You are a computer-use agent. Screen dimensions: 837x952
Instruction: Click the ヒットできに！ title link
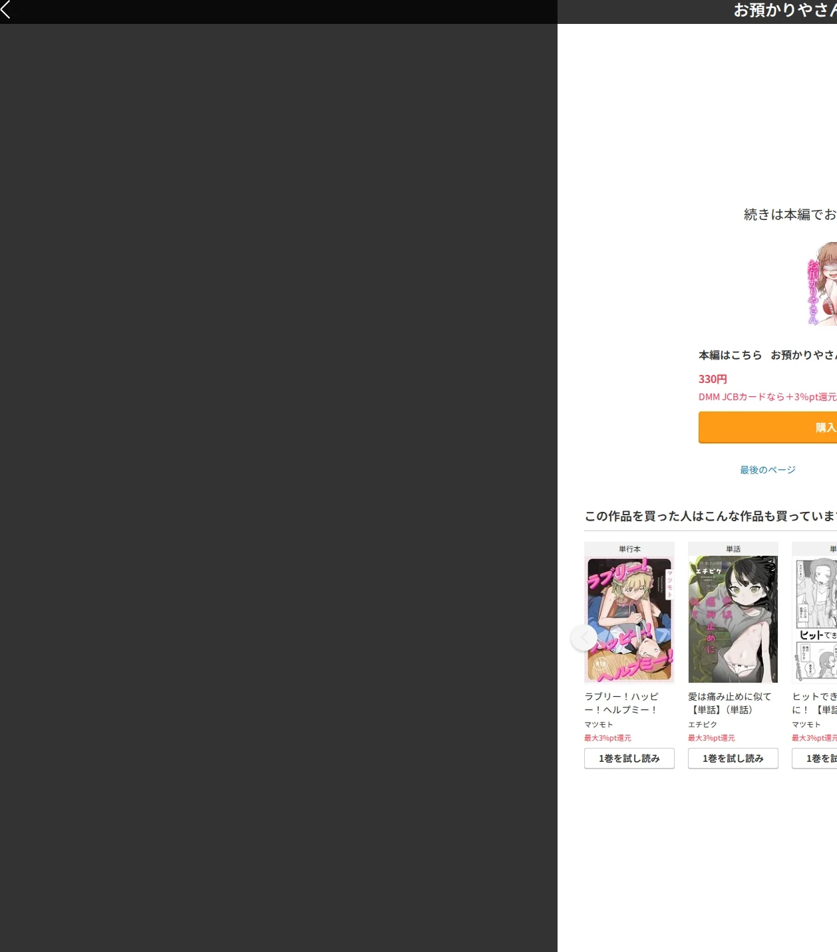814,703
